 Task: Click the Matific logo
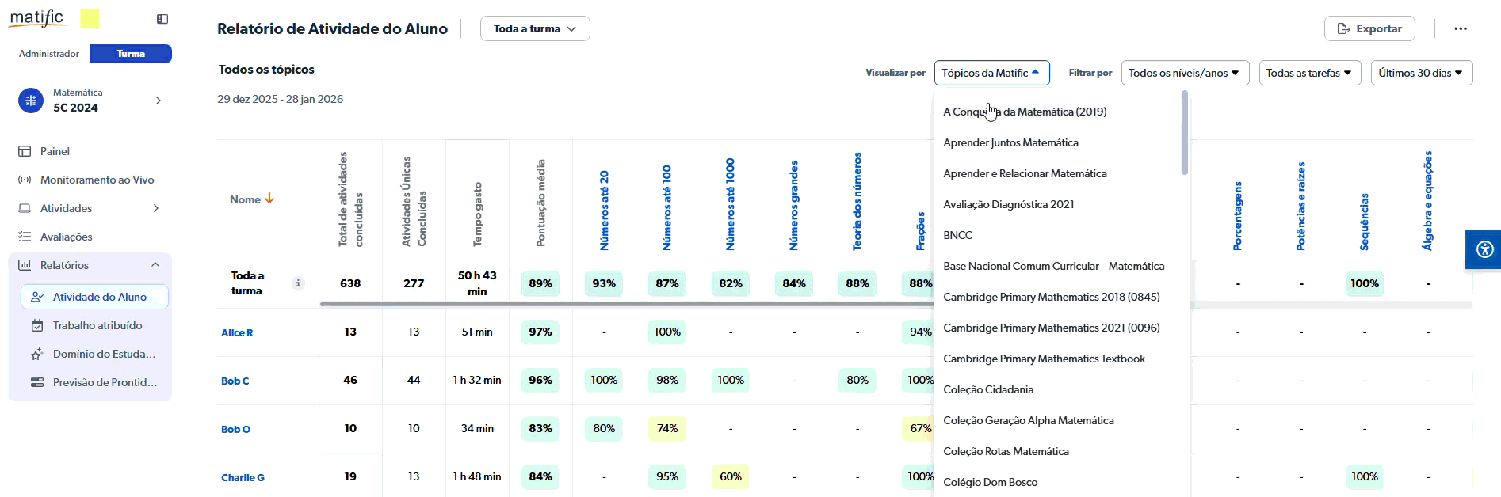tap(36, 18)
